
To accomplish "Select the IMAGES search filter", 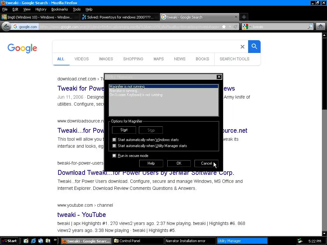I will coord(106,59).
